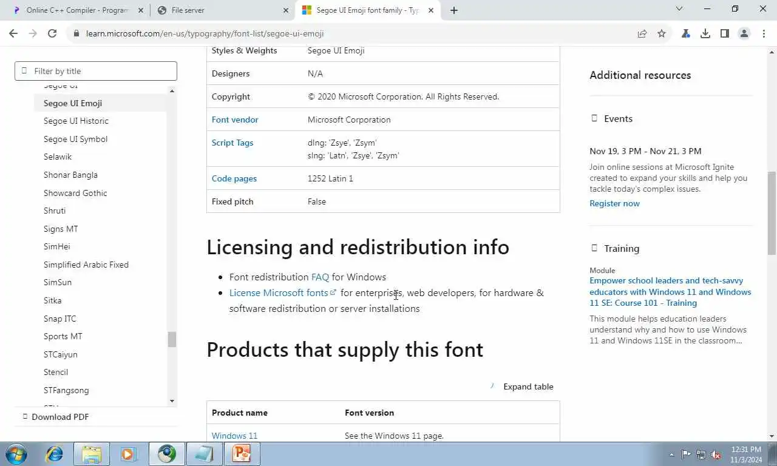The width and height of the screenshot is (777, 466).
Task: Open File Explorer from taskbar
Action: click(92, 454)
